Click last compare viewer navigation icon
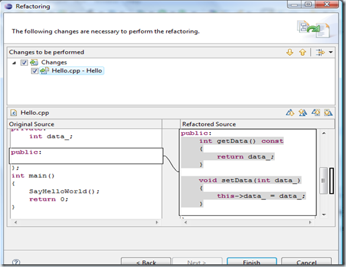 (x=329, y=113)
